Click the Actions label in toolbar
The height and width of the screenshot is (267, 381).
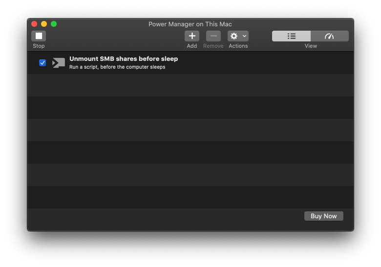[x=238, y=46]
